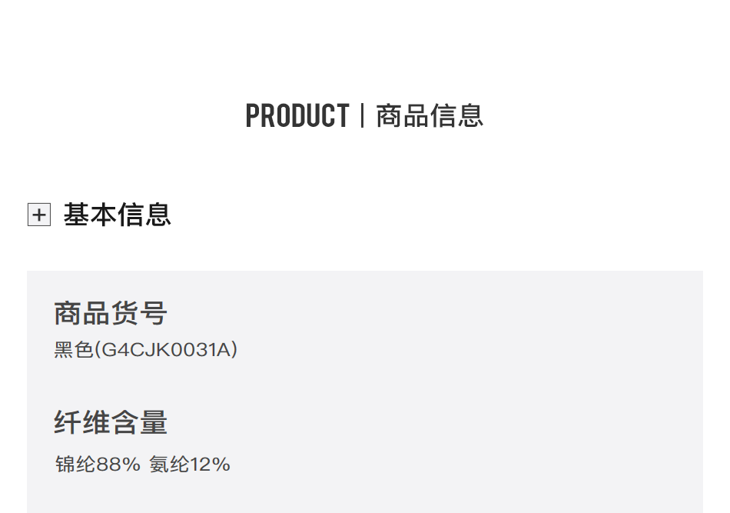This screenshot has height=513, width=730.
Task: Click the 88% percentage value
Action: click(x=118, y=465)
